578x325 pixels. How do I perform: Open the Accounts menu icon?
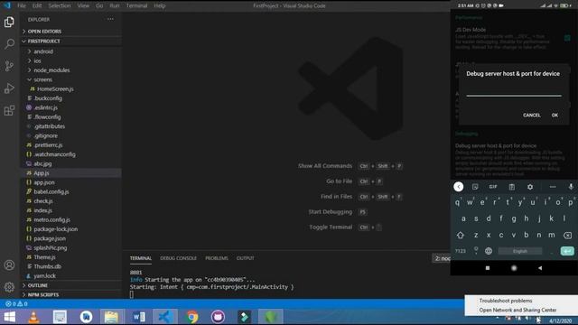[x=9, y=265]
